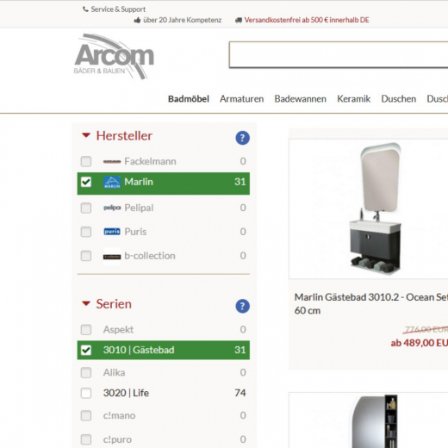Click the price ab 489,00 EUR

pyautogui.click(x=420, y=343)
